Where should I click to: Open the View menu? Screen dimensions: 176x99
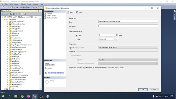[x=11, y=4]
